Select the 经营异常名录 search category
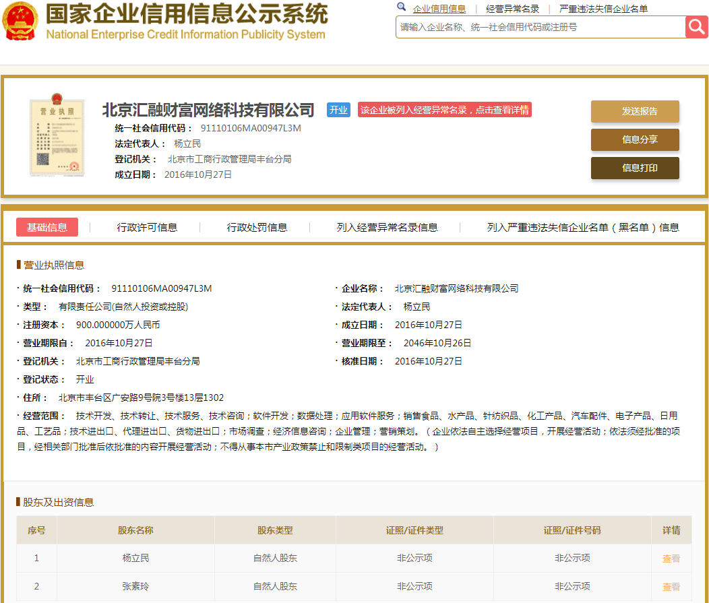This screenshot has height=603, width=709. 512,9
